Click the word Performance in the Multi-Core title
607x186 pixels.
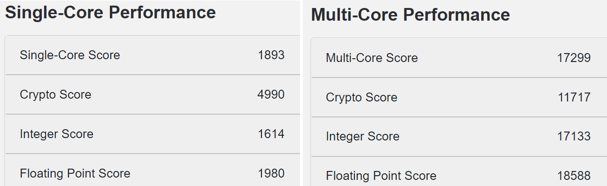(x=456, y=15)
